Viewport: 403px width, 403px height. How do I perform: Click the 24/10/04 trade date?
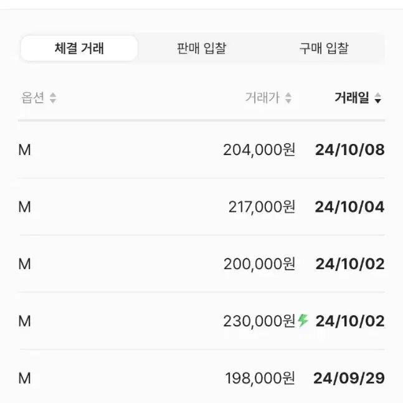[350, 207]
